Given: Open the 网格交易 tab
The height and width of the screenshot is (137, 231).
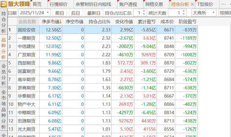Looking at the screenshot, I should 154,4.
